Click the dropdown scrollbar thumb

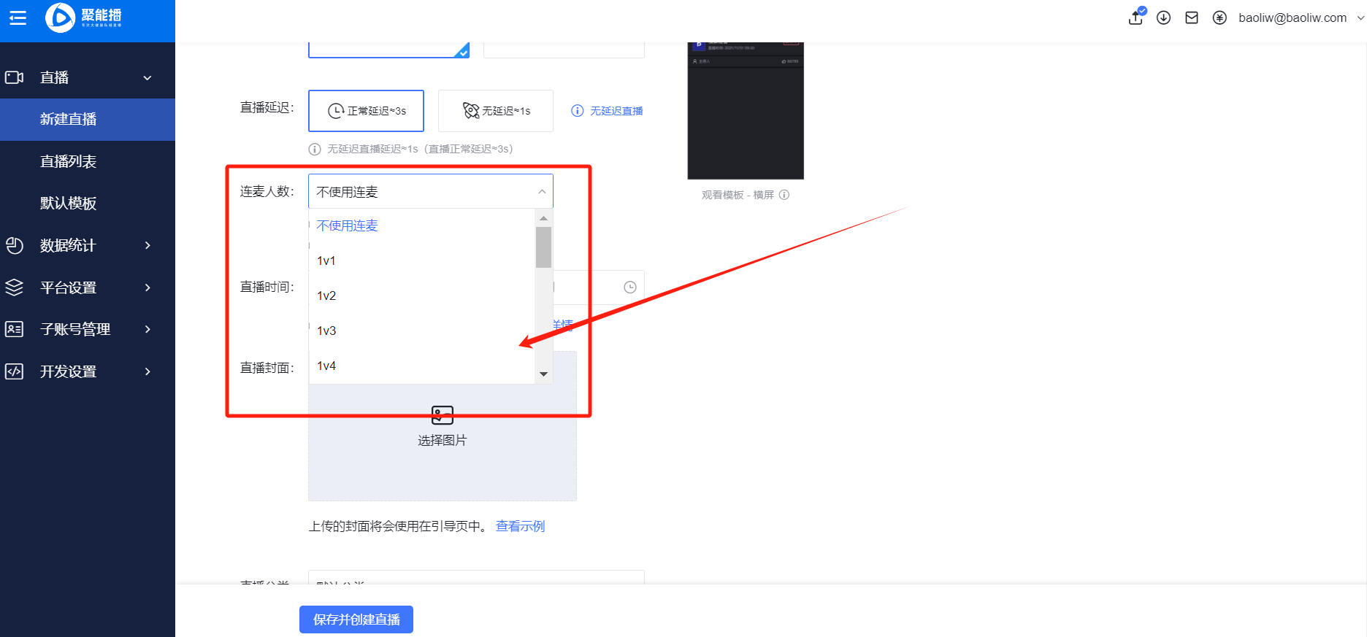(x=543, y=247)
